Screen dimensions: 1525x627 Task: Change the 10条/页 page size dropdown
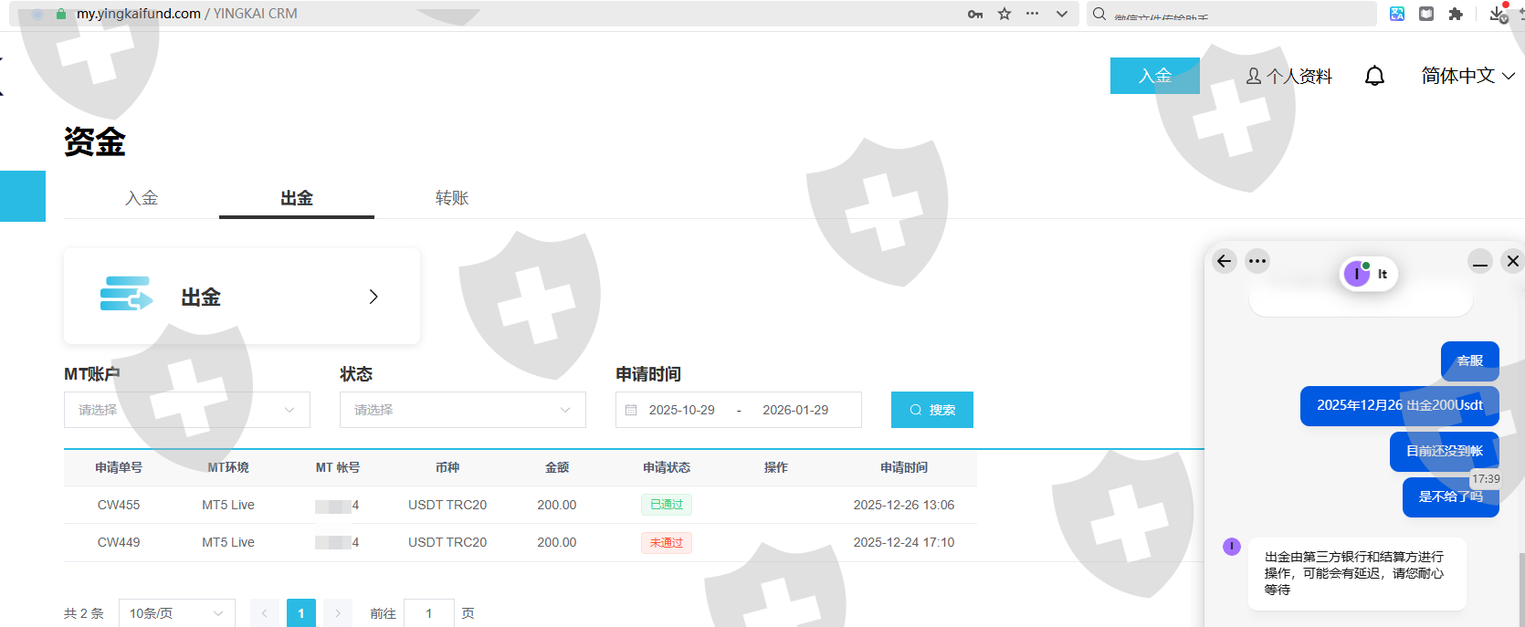pyautogui.click(x=176, y=613)
